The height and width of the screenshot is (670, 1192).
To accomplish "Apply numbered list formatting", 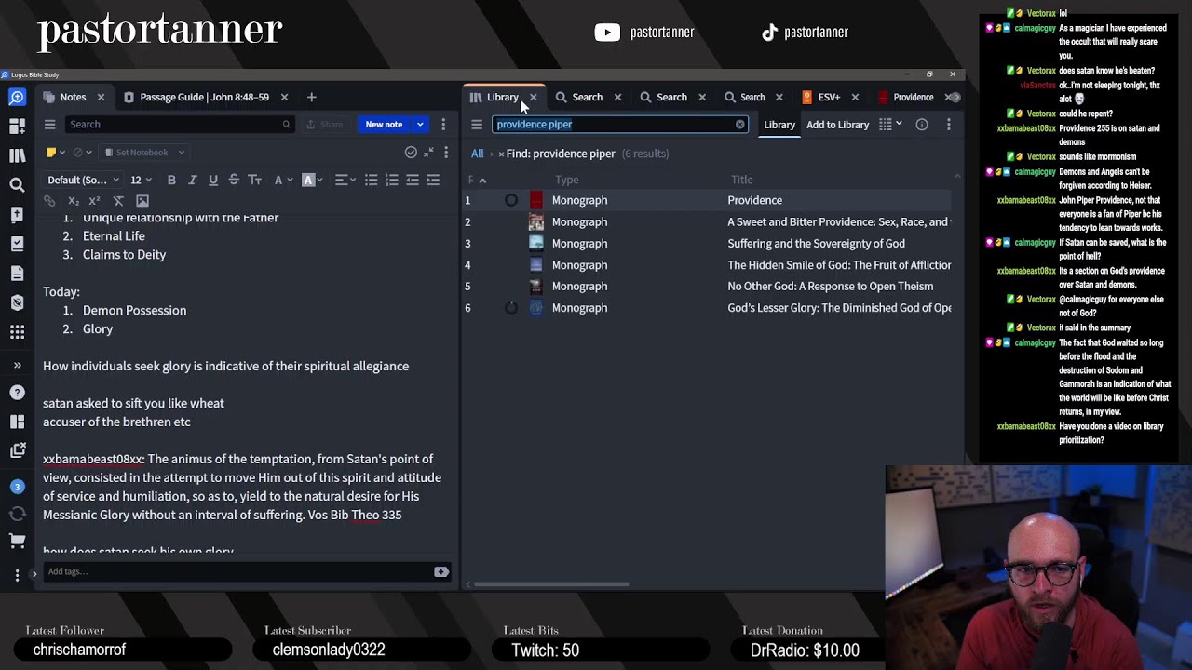I will tap(391, 180).
